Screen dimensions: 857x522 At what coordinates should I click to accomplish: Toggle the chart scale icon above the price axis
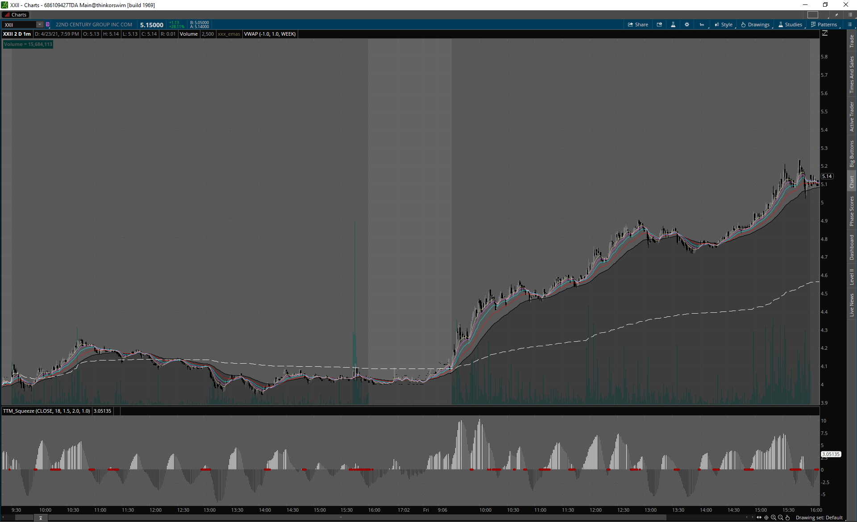(825, 33)
